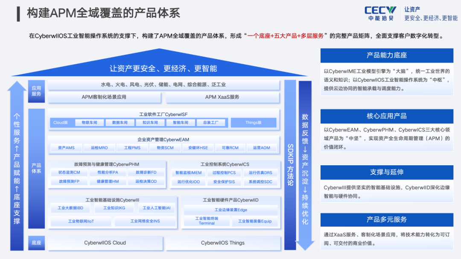The image size is (461, 259).
Task: Select the 物资SCM module
Action: point(165,148)
